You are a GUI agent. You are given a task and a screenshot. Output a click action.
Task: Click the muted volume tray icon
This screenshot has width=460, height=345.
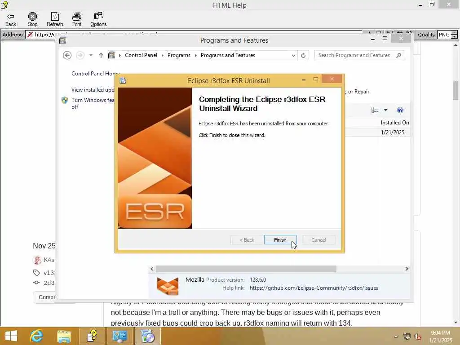point(417,336)
